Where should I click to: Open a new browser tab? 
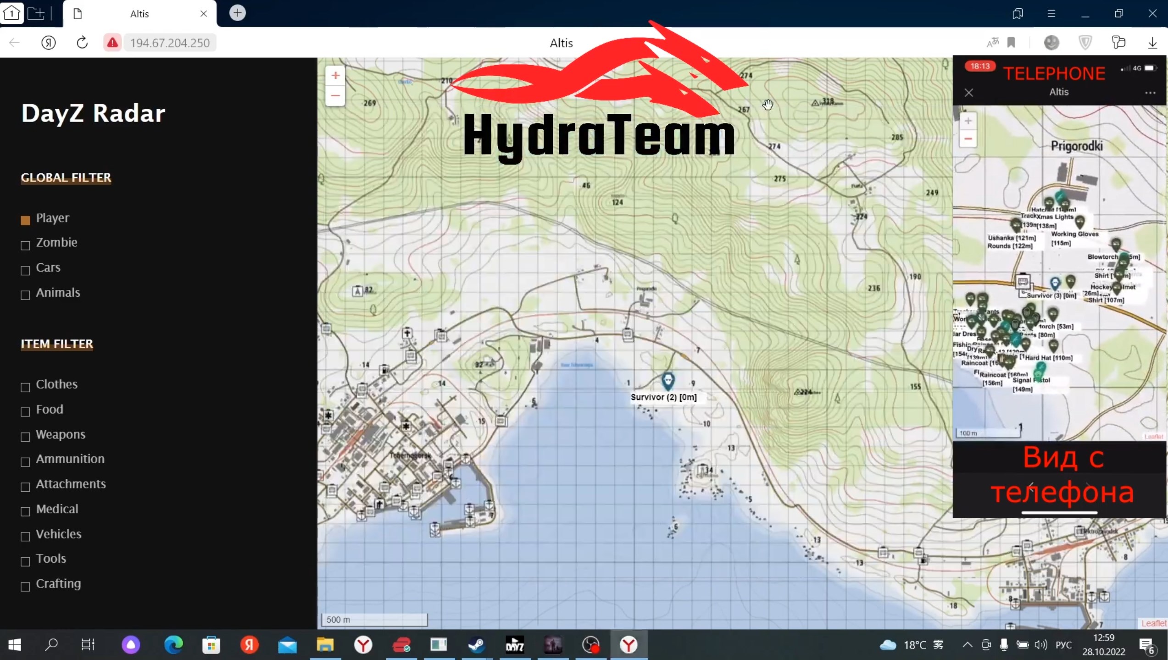coord(237,13)
